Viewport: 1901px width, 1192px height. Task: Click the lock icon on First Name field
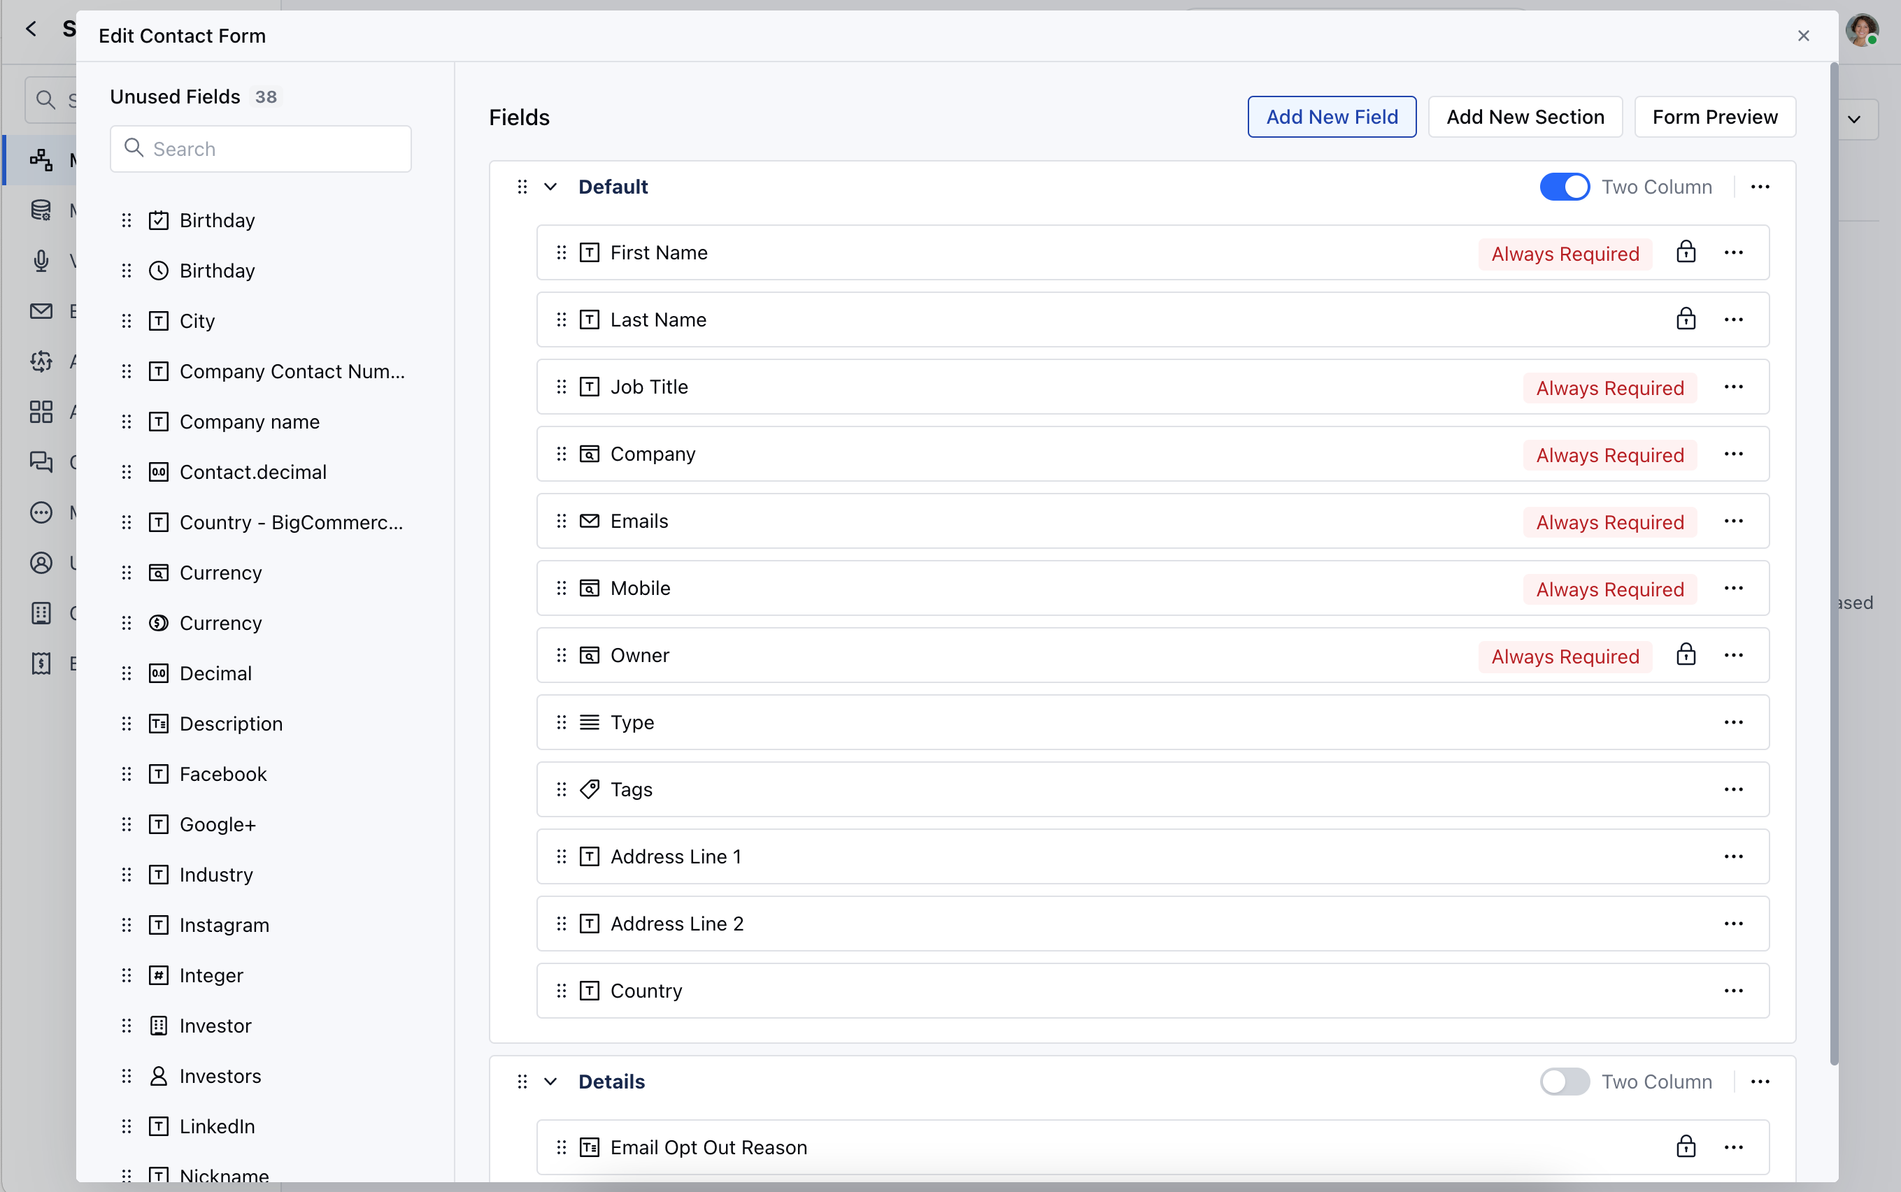point(1685,252)
